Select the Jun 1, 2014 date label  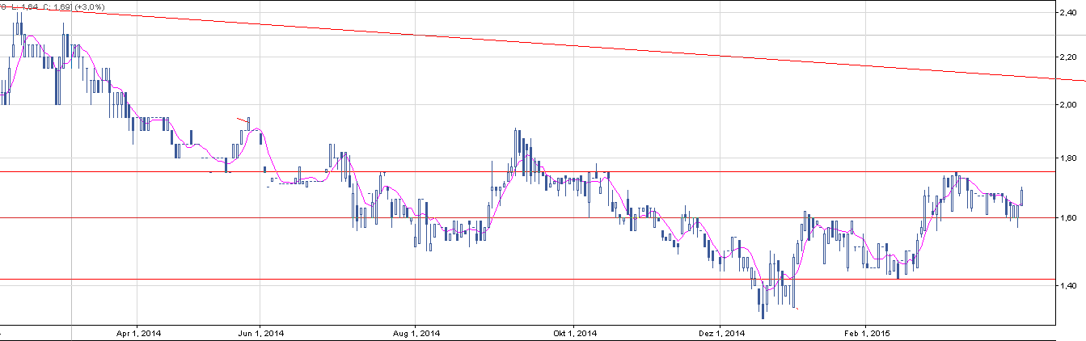pyautogui.click(x=260, y=332)
